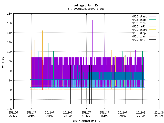Click the '251107 12:00' x-axis tick label

[86, 114]
